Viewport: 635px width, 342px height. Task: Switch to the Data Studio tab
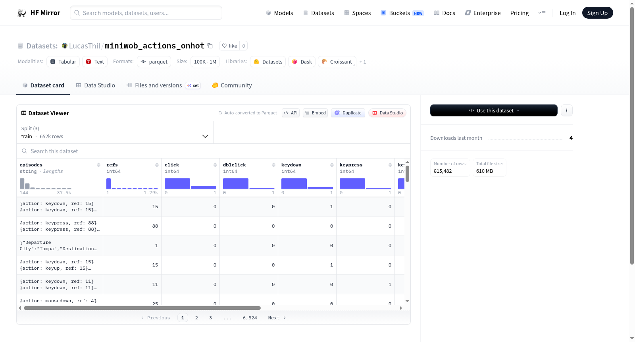pos(96,85)
